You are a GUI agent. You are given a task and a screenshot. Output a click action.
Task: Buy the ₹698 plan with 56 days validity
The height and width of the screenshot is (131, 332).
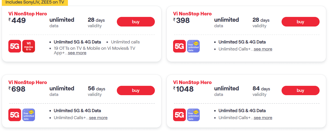tap(136, 90)
